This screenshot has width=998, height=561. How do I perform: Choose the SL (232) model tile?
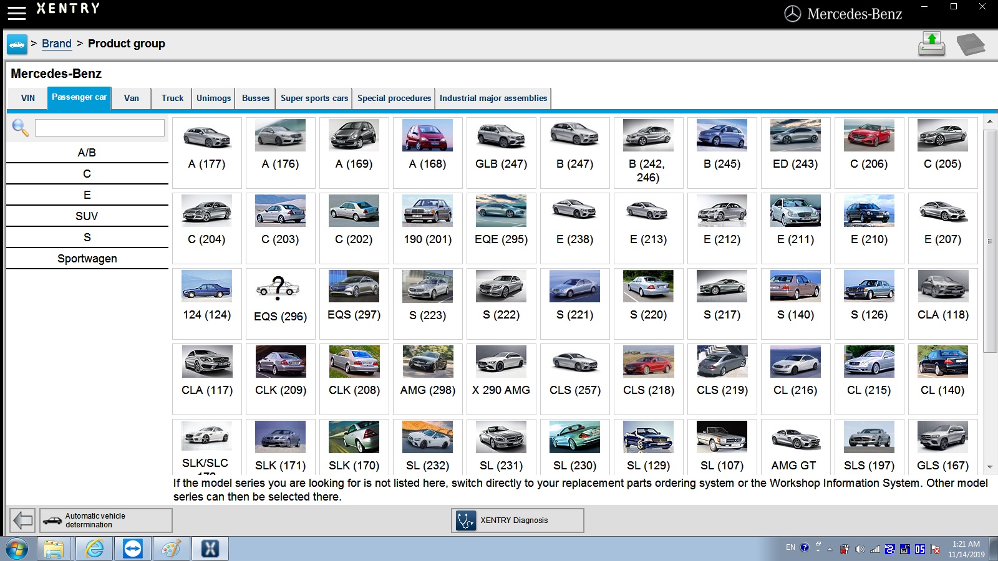pyautogui.click(x=428, y=447)
